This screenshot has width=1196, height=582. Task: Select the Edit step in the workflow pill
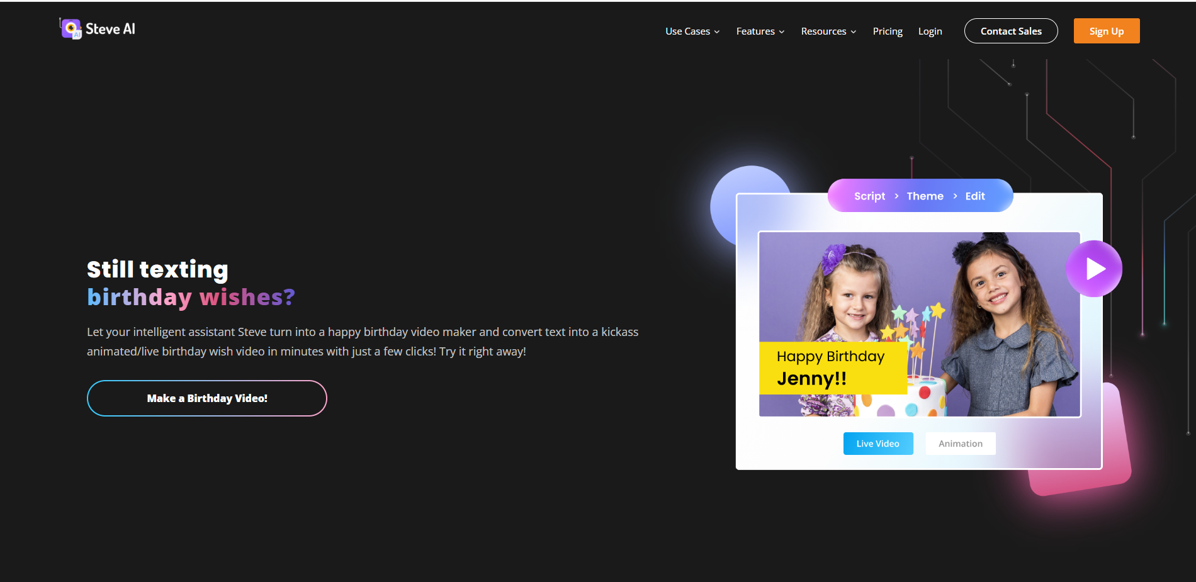974,196
